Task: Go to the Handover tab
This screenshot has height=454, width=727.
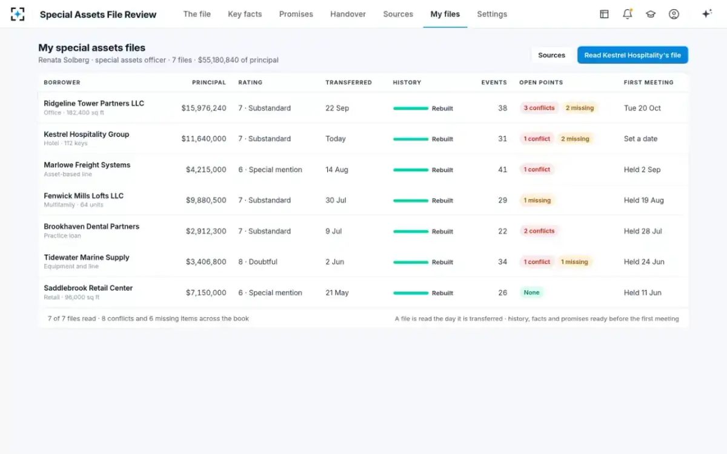Action: click(x=347, y=14)
